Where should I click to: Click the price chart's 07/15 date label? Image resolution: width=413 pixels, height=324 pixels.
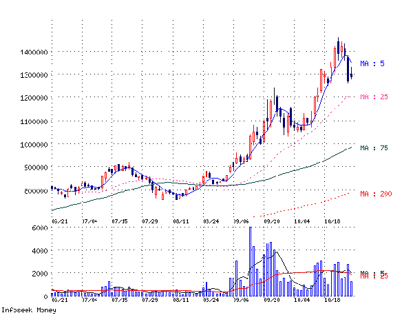coord(120,221)
